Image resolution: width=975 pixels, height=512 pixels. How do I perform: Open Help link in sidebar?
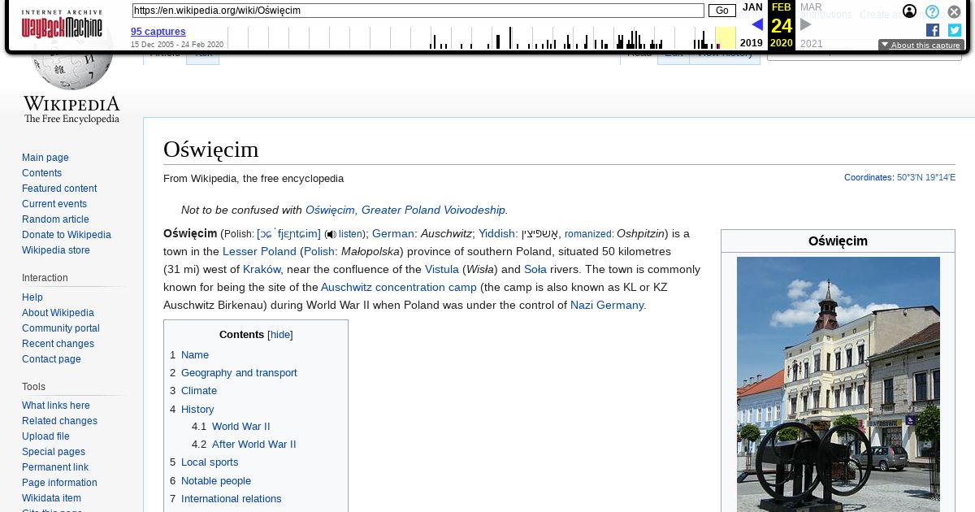tap(32, 297)
